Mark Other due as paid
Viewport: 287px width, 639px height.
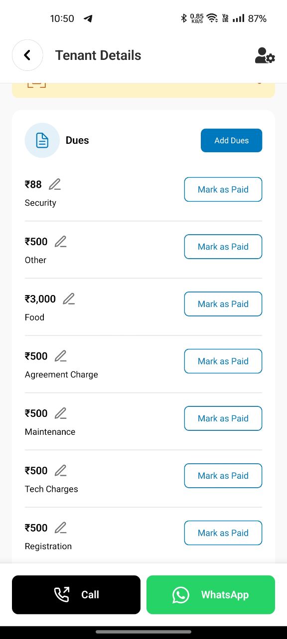point(223,247)
